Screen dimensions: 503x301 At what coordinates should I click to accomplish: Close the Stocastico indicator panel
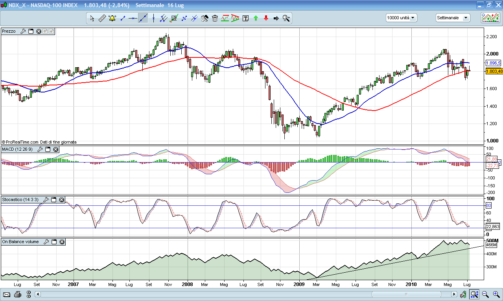click(62, 200)
